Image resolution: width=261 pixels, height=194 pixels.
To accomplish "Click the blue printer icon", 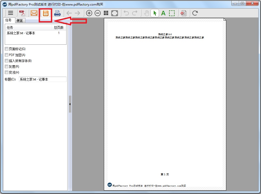I will click(57, 13).
